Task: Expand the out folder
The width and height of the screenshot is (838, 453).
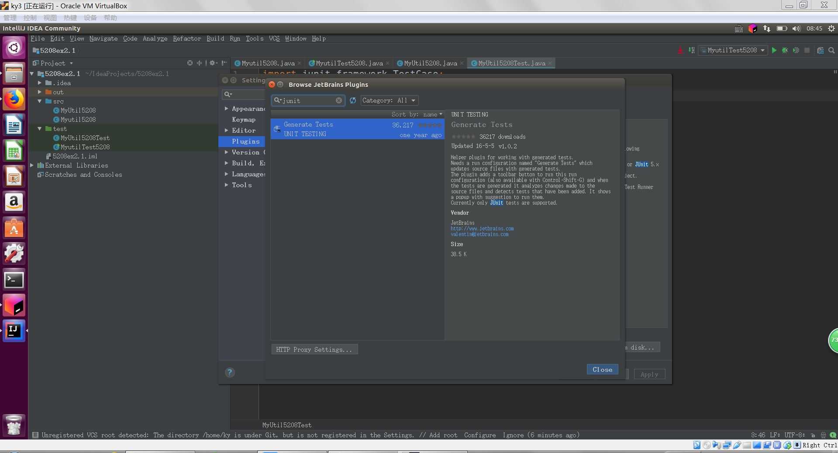Action: 39,92
